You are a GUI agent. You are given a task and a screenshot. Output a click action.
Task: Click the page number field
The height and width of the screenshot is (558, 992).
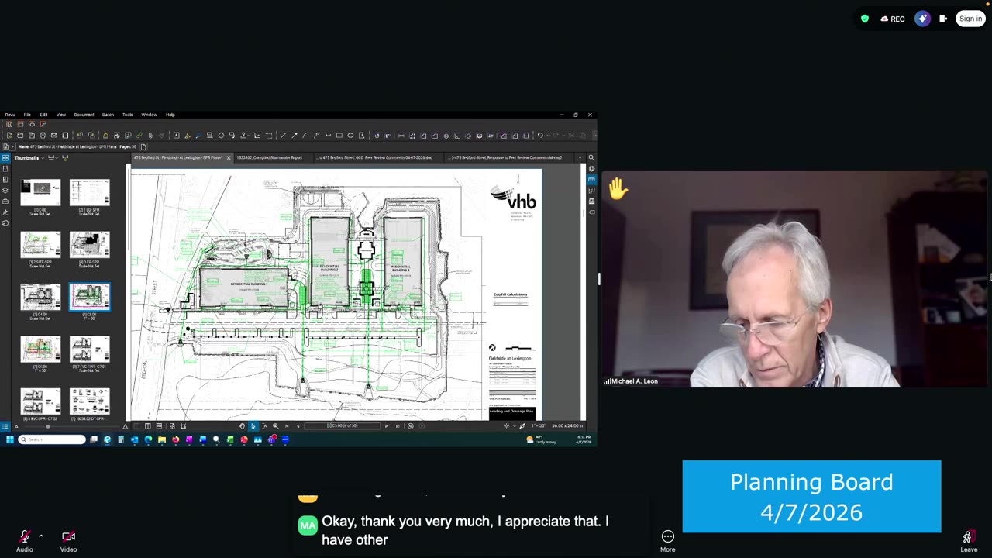(343, 426)
